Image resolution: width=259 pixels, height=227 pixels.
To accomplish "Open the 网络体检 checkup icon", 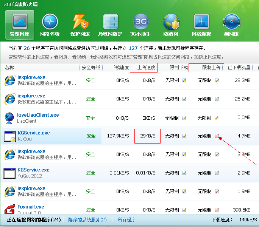I will pyautogui.click(x=50, y=22).
